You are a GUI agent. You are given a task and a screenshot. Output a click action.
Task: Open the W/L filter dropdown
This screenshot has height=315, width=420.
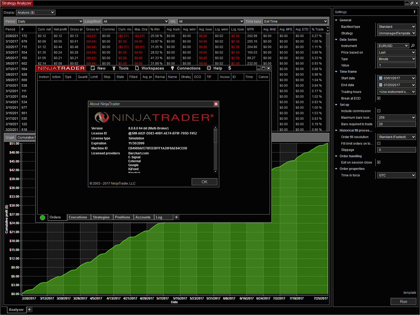[211, 21]
